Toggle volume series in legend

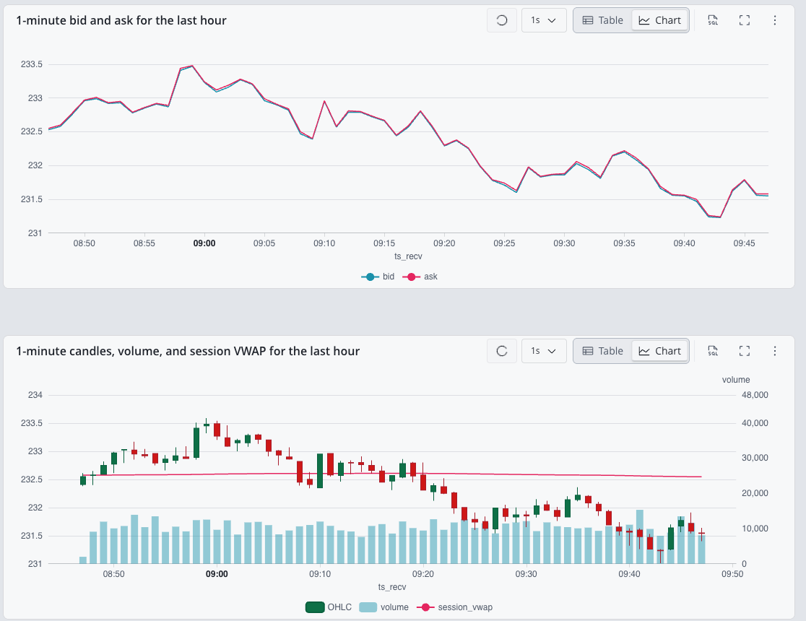384,607
